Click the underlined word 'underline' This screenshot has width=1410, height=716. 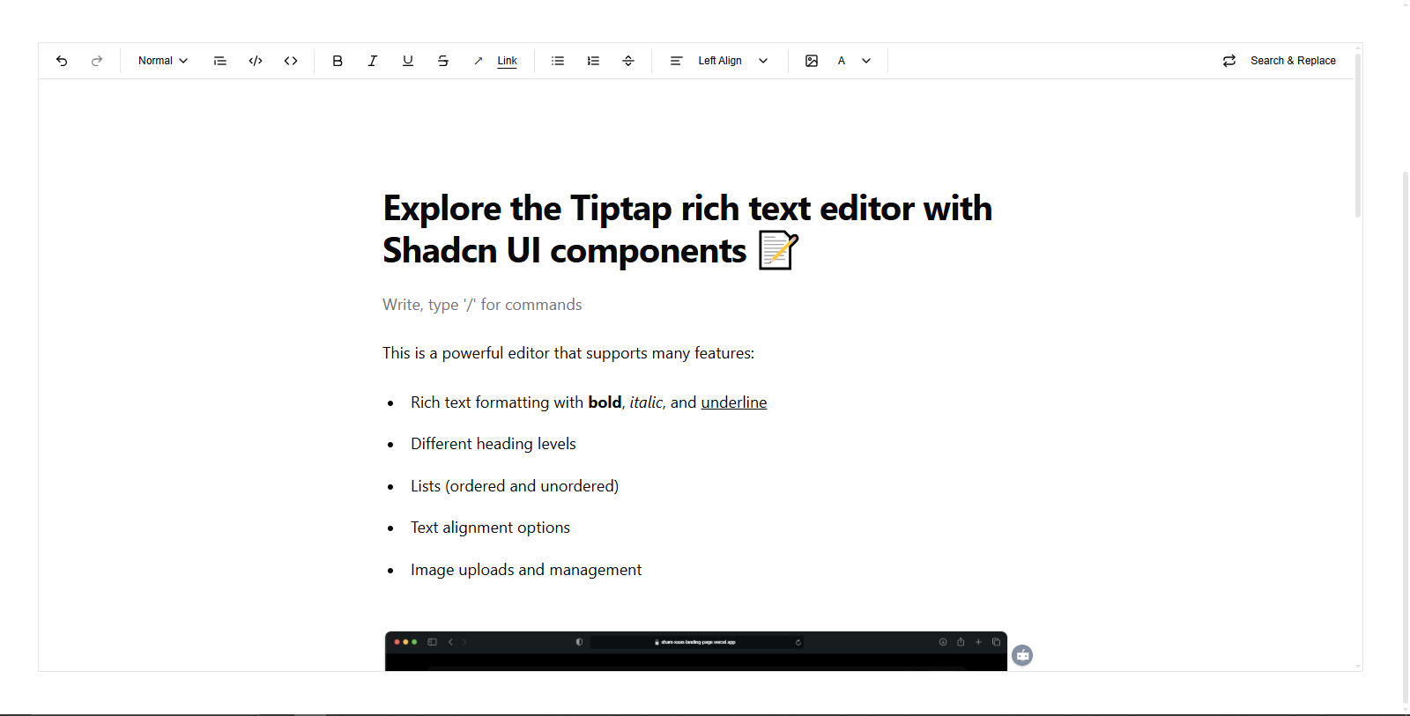(x=734, y=402)
